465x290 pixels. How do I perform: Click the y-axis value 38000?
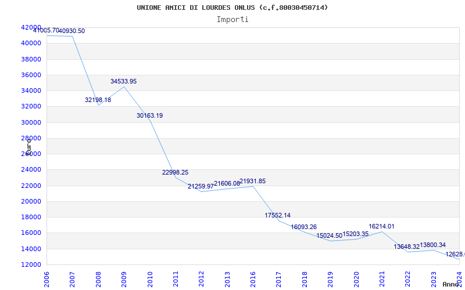pyautogui.click(x=31, y=59)
